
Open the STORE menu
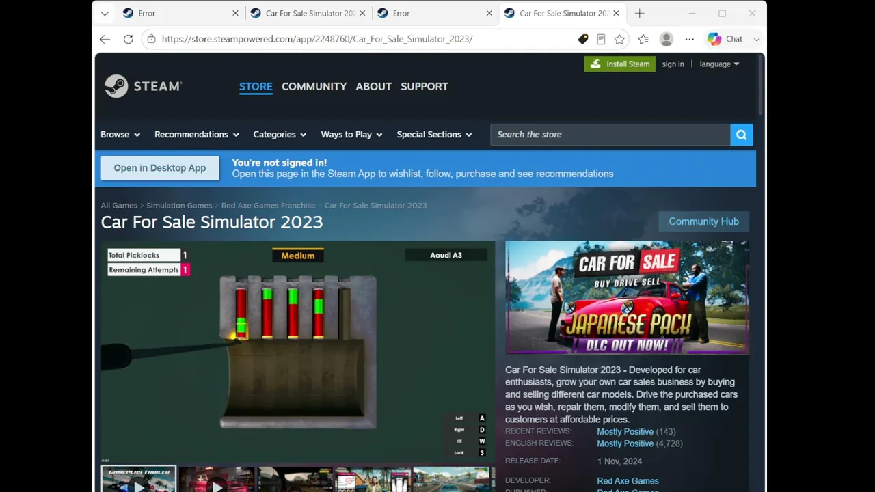(x=256, y=87)
